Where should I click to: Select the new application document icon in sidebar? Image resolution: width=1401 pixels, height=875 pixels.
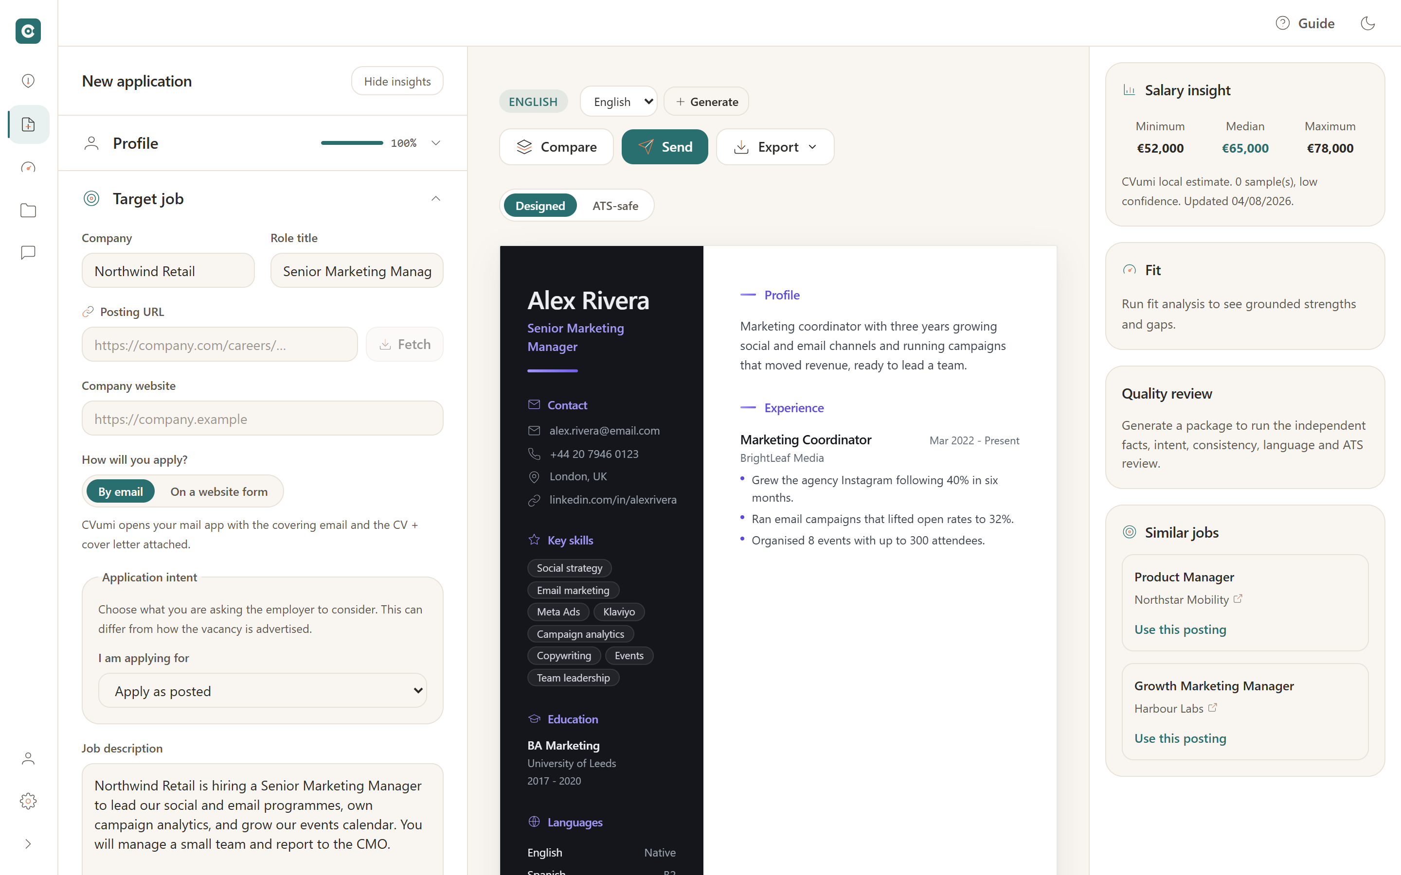point(28,124)
